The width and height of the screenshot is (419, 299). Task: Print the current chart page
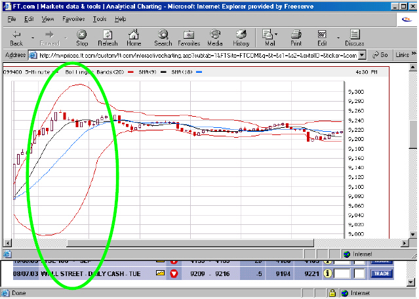(296, 38)
